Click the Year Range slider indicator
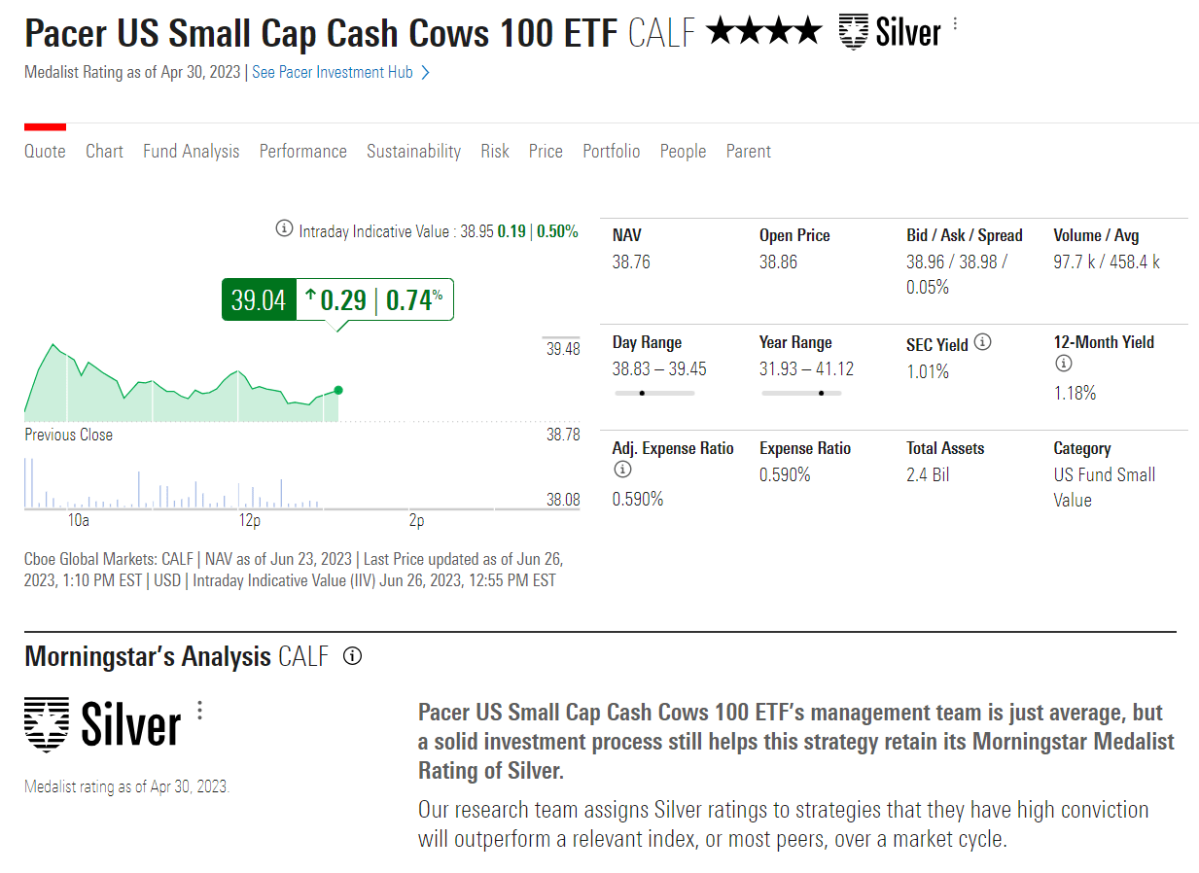The image size is (1199, 873). [822, 393]
